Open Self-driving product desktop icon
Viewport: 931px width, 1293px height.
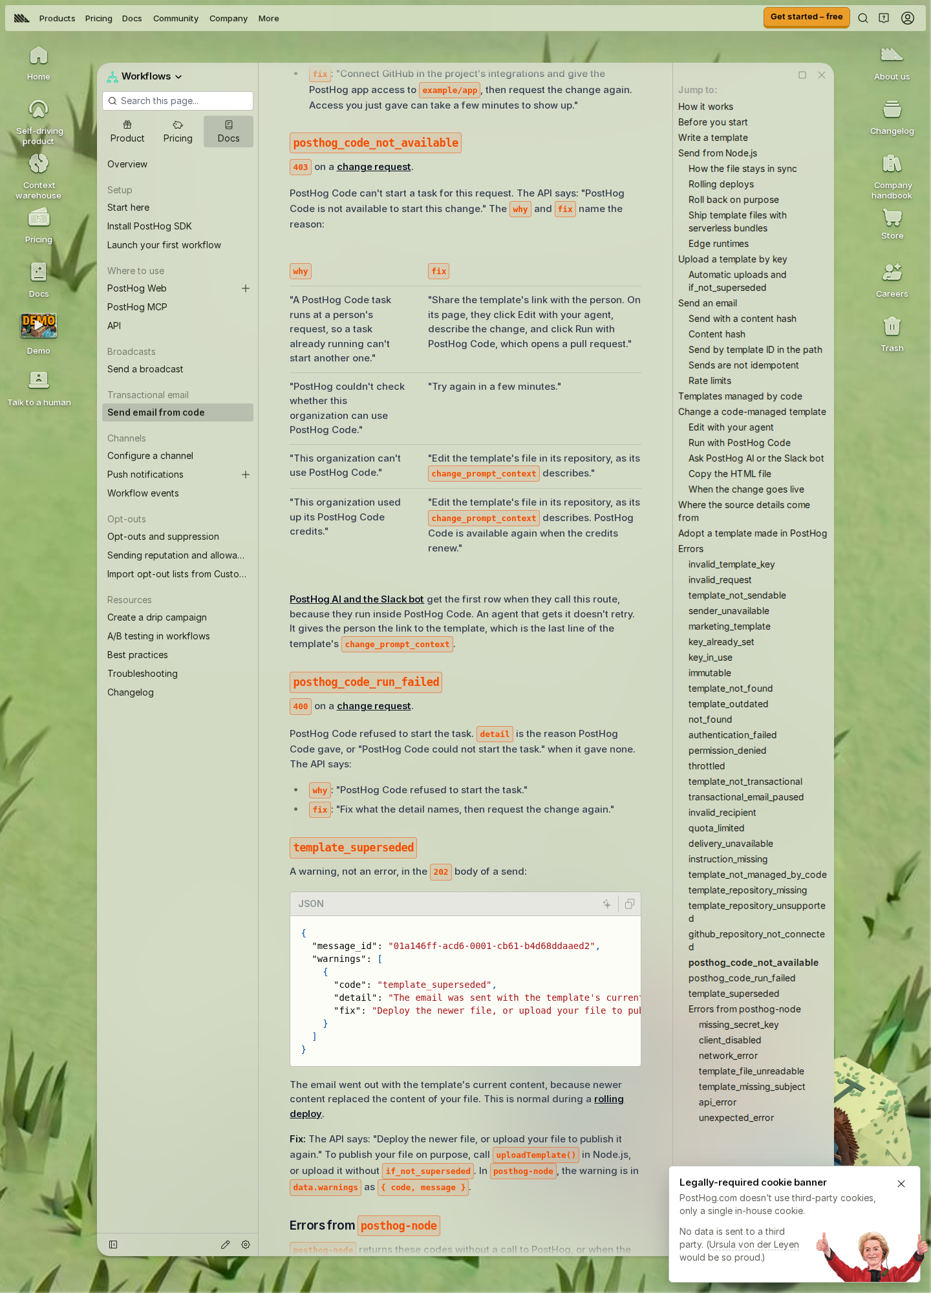[38, 122]
